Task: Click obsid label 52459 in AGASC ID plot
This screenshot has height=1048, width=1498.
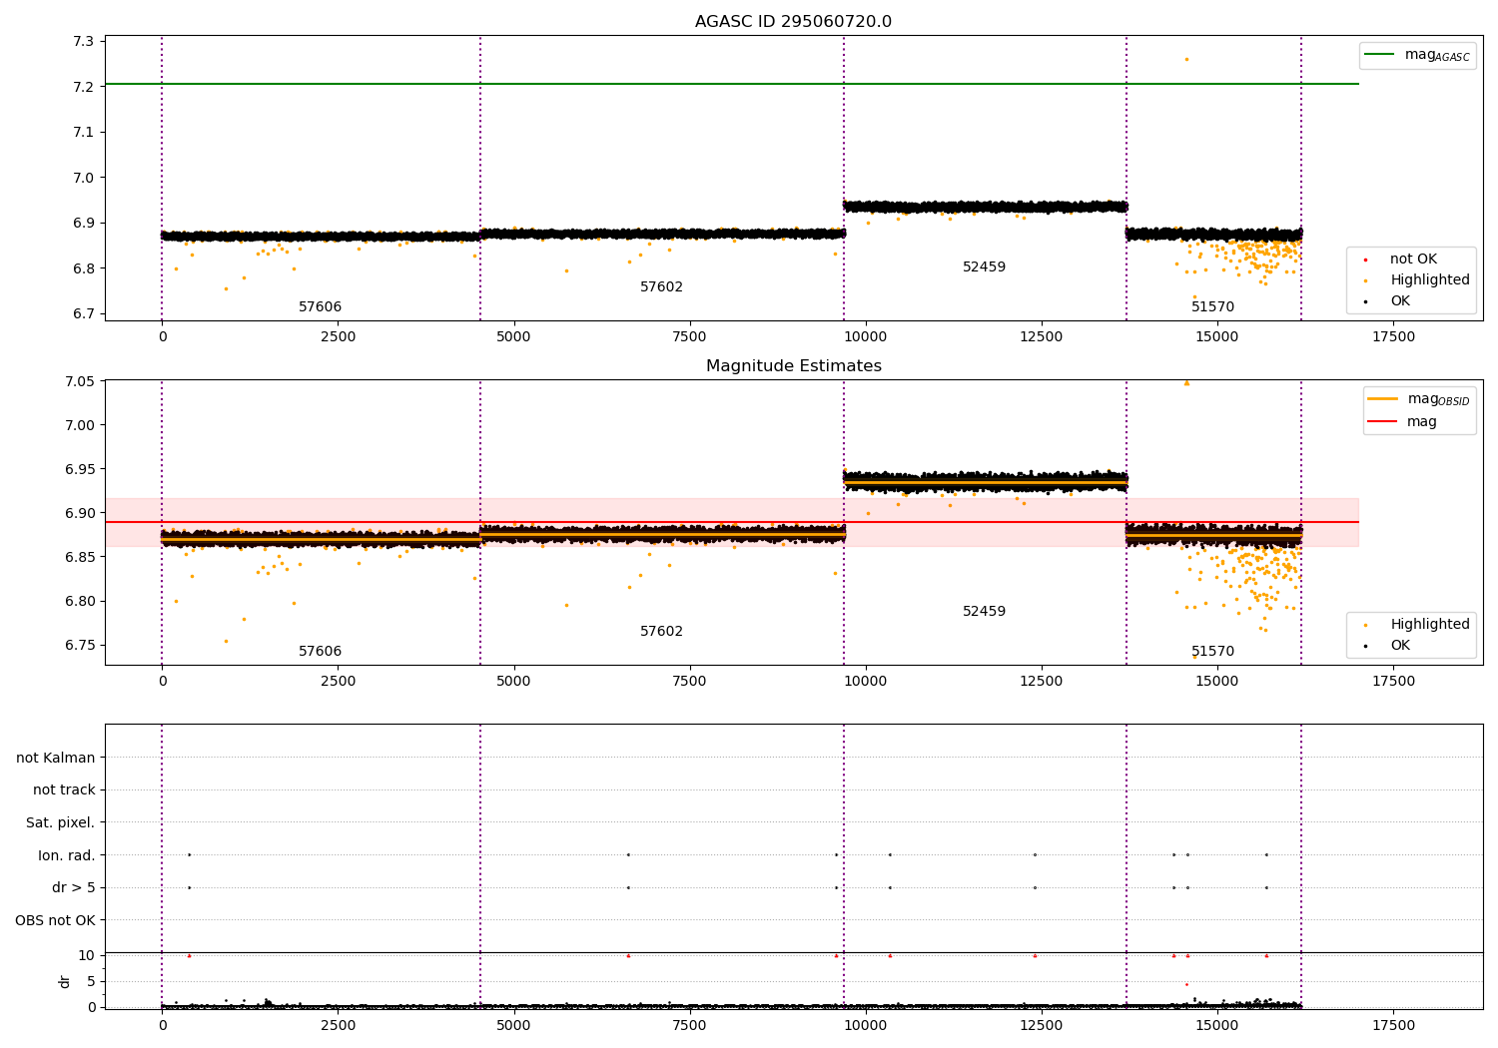Action: click(x=984, y=267)
